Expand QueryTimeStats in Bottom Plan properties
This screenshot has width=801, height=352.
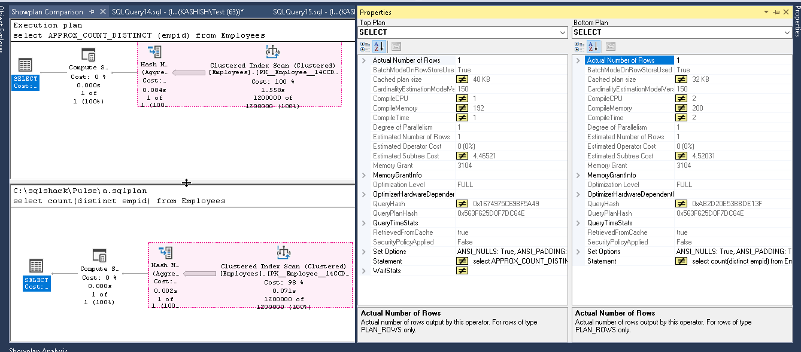tap(578, 223)
